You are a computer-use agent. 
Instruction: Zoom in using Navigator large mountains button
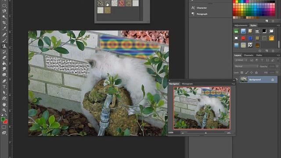point(229,133)
